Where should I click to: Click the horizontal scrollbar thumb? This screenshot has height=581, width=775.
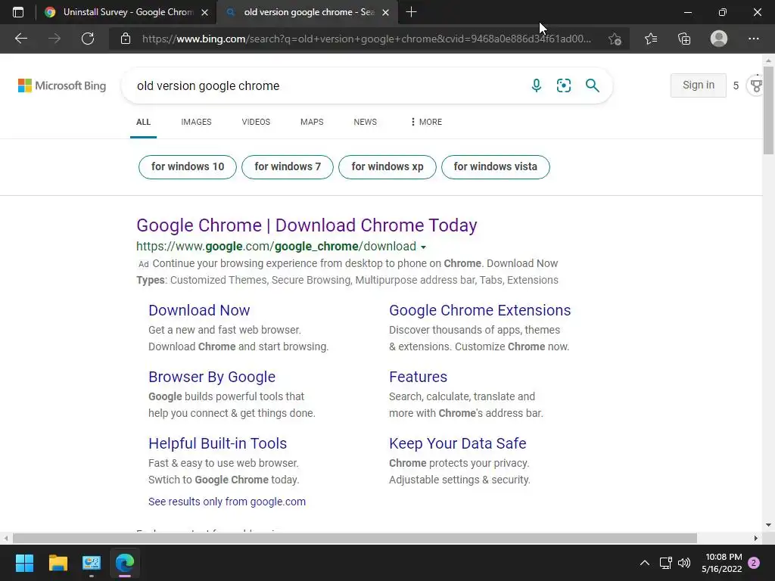(x=355, y=538)
